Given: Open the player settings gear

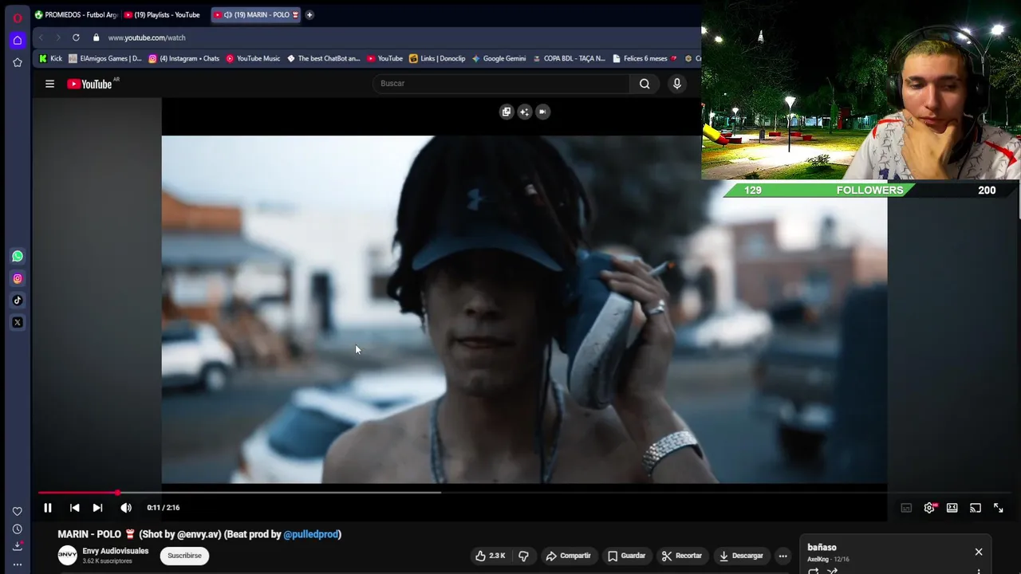Looking at the screenshot, I should (929, 508).
